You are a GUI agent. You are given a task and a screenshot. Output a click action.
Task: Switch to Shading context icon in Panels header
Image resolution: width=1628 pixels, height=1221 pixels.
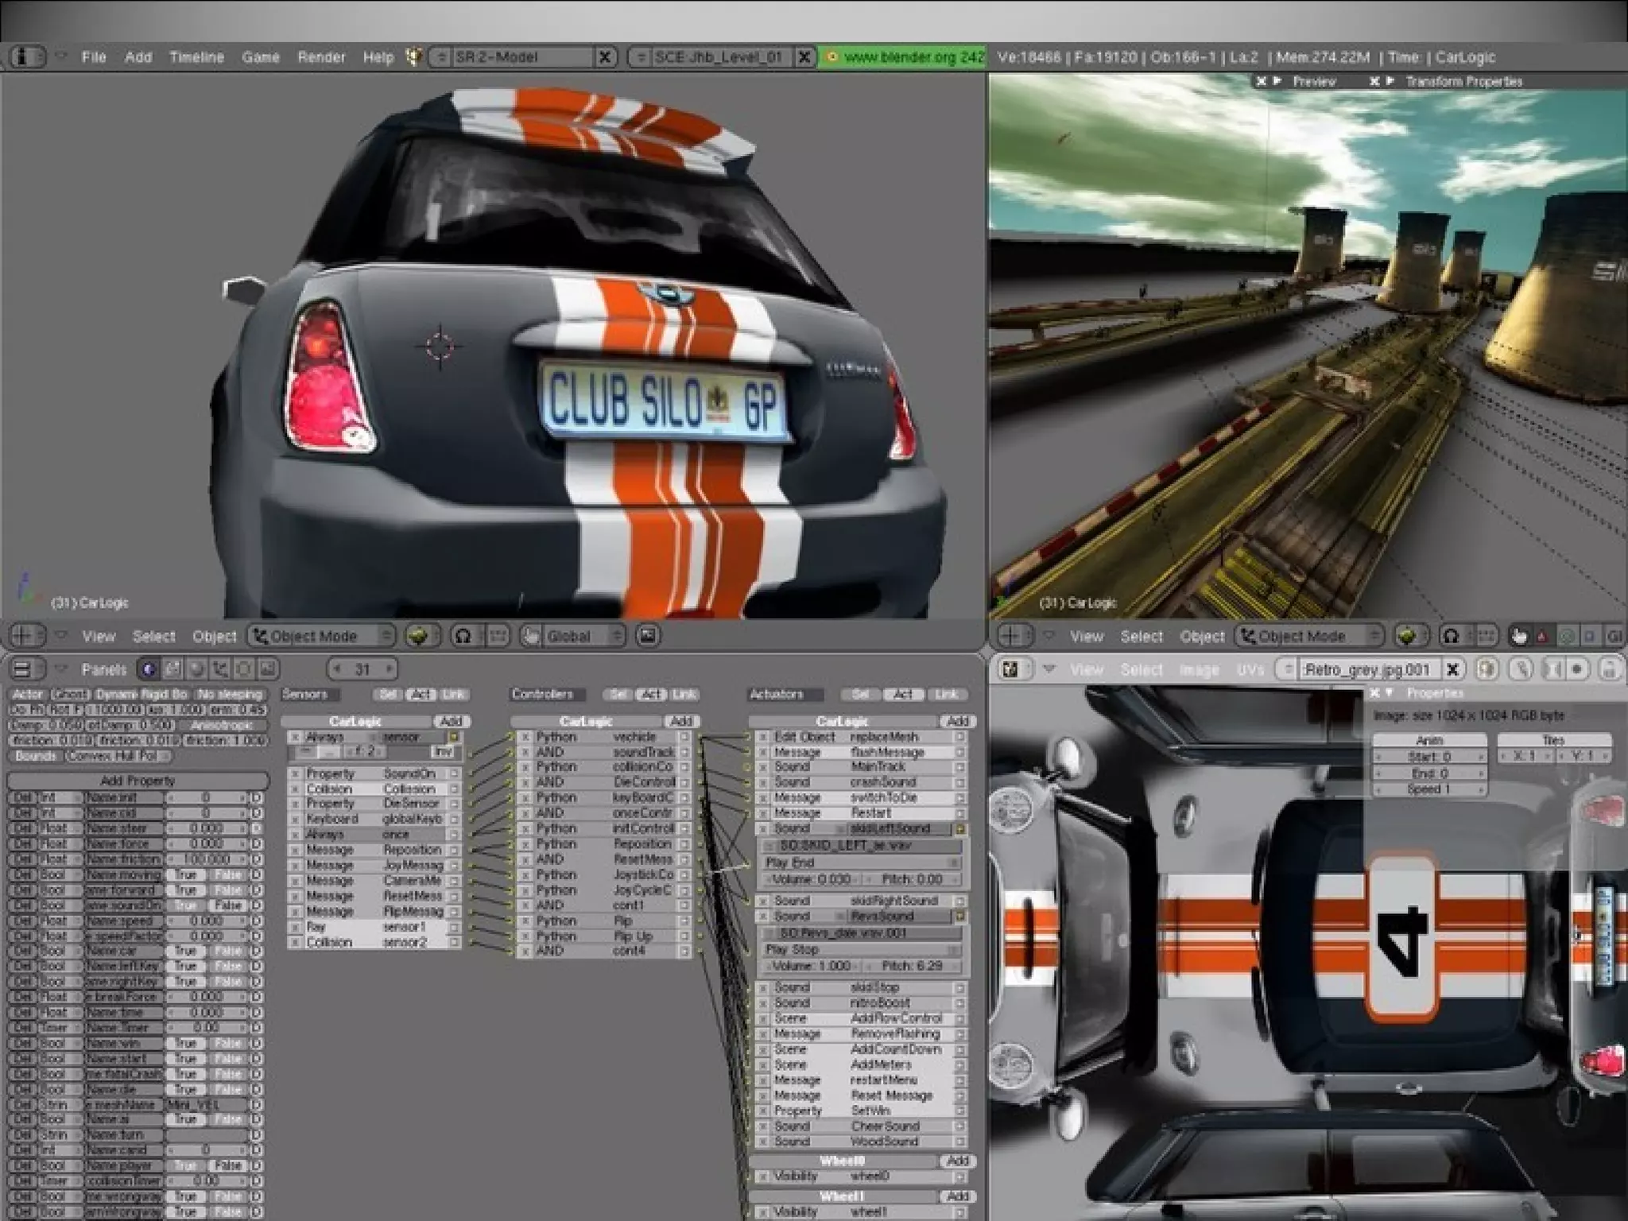point(196,669)
